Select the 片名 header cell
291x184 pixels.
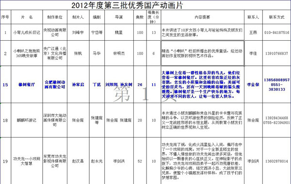pos(27,17)
